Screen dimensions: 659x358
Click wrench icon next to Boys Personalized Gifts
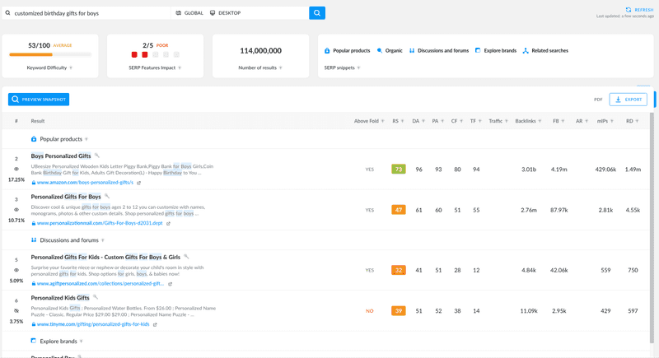point(96,156)
